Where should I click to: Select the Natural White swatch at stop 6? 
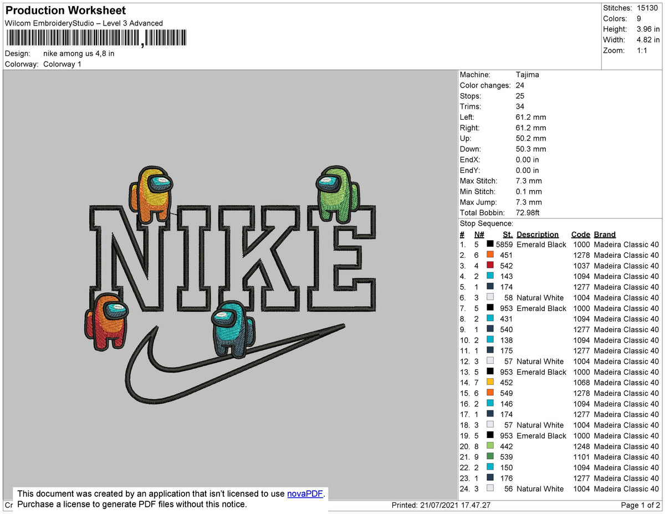(x=490, y=297)
